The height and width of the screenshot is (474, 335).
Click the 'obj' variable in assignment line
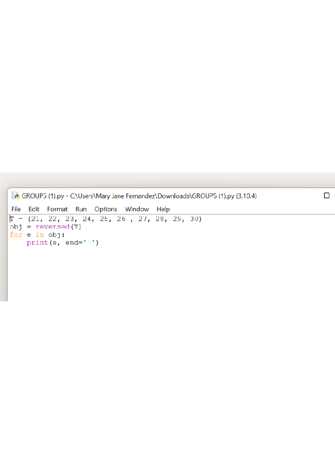16,227
